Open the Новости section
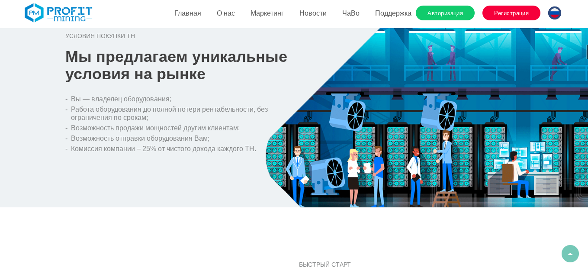 coord(313,13)
